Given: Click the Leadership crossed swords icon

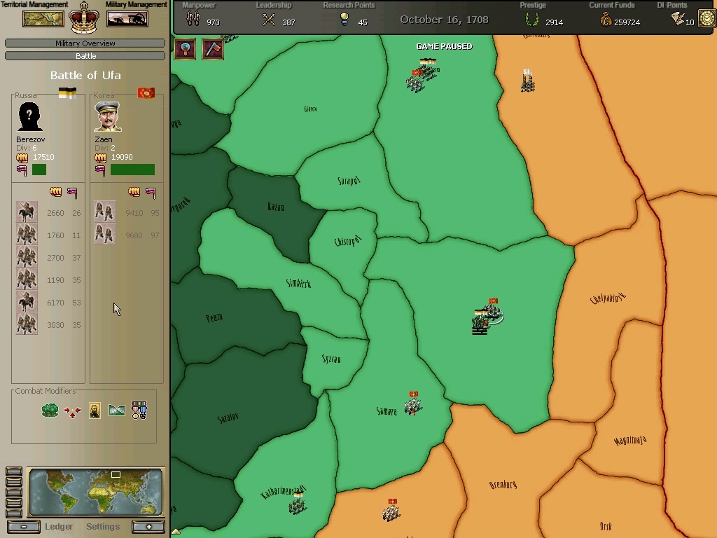Looking at the screenshot, I should [x=269, y=20].
